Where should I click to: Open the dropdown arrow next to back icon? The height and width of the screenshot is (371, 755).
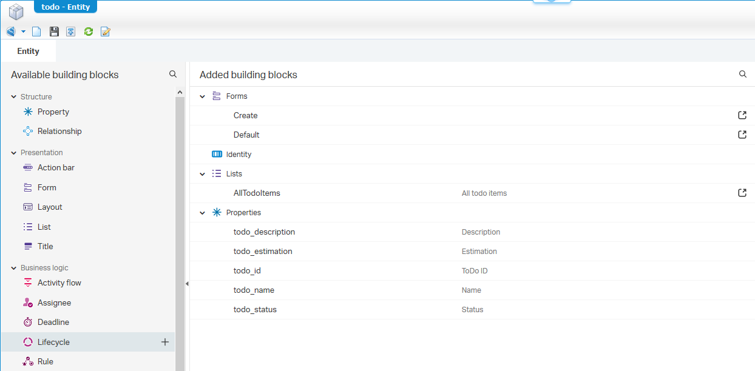click(23, 32)
